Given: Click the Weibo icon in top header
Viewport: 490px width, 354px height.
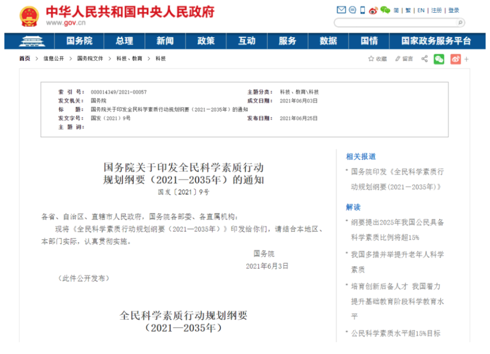Looking at the screenshot, I should tap(373, 10).
